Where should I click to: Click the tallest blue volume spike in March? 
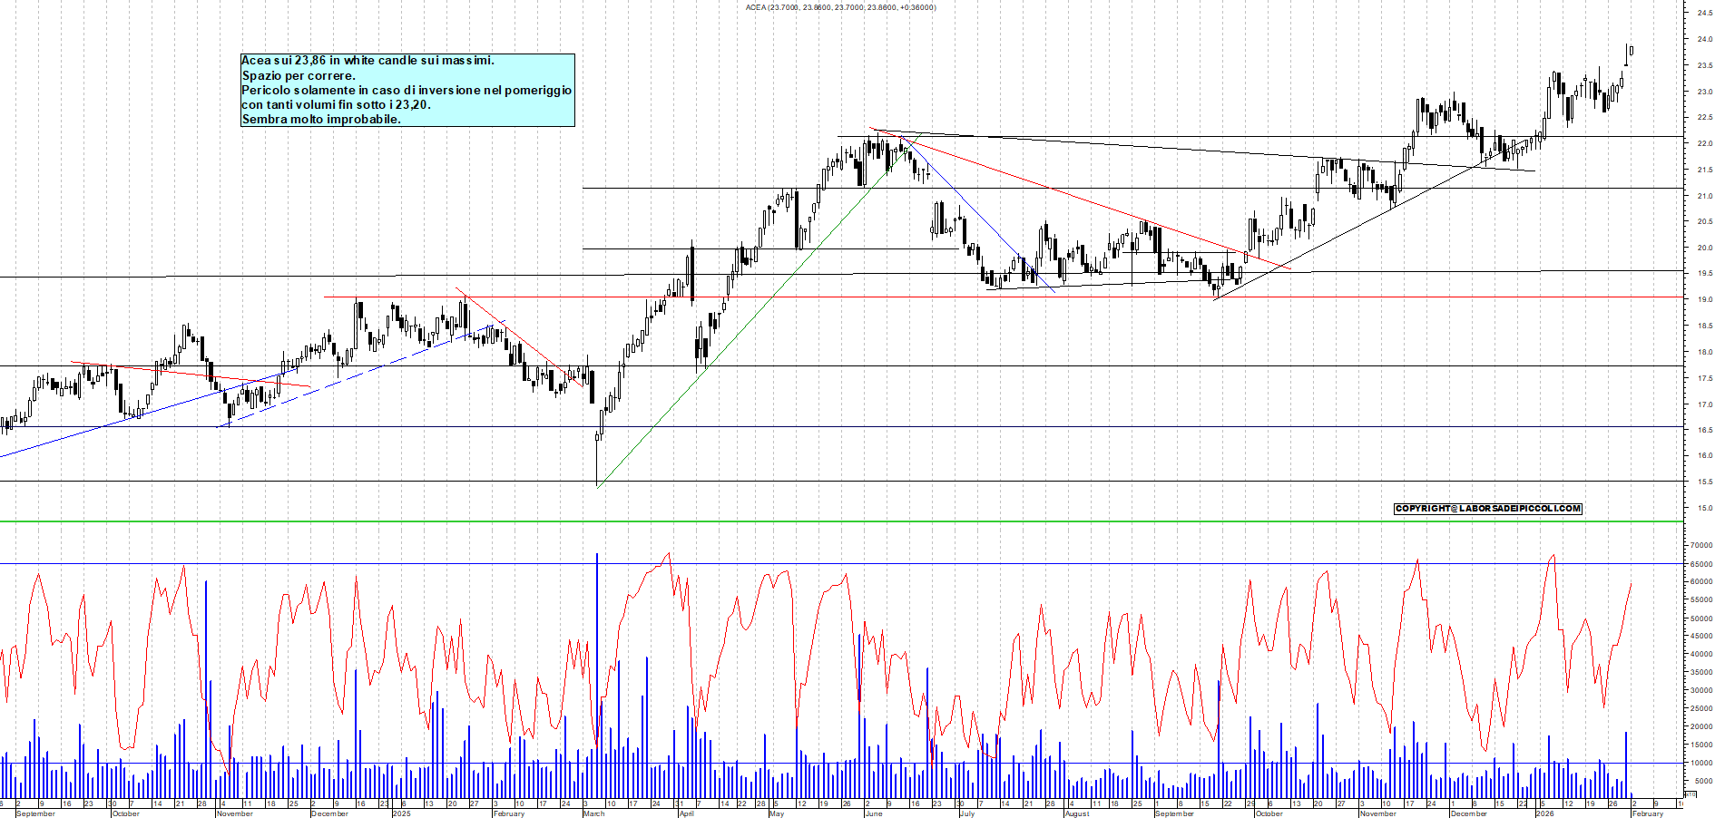597,635
